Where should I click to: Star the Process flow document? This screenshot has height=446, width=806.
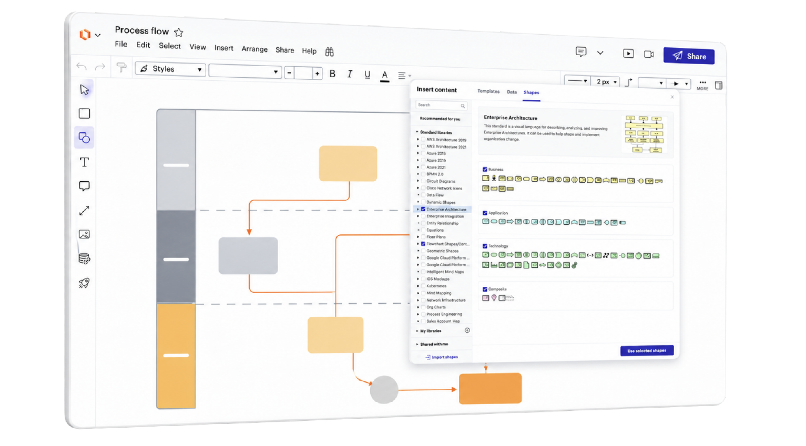coord(179,33)
